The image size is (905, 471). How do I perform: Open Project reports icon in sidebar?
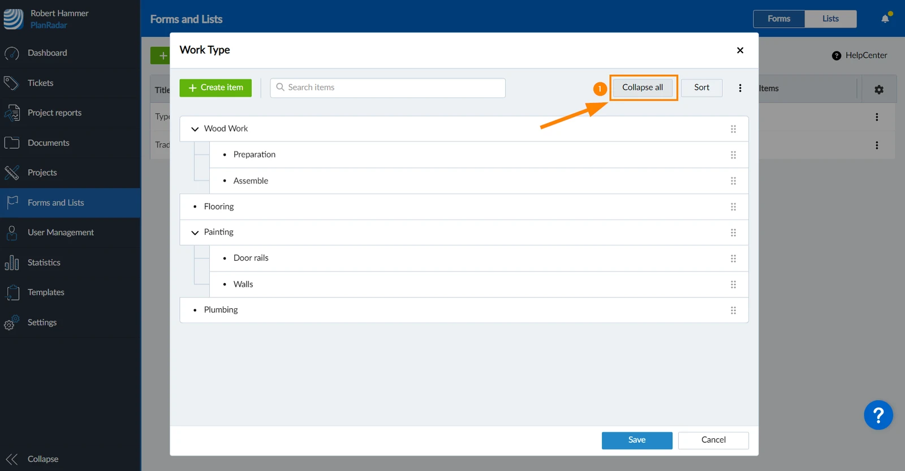(11, 113)
